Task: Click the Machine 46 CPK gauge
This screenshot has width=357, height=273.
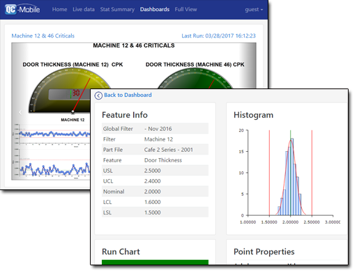Action: [195, 79]
